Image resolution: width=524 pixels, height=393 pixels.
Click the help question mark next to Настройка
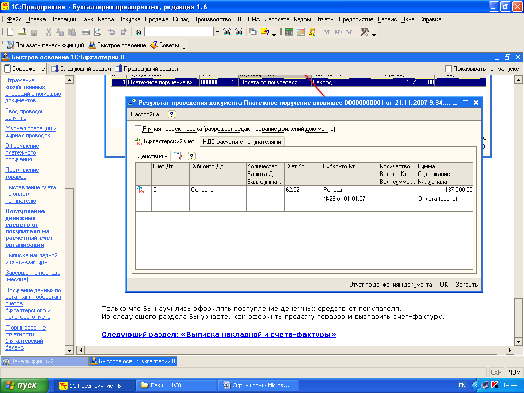pyautogui.click(x=172, y=114)
